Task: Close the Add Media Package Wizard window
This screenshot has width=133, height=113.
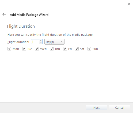Action: [x=129, y=4]
